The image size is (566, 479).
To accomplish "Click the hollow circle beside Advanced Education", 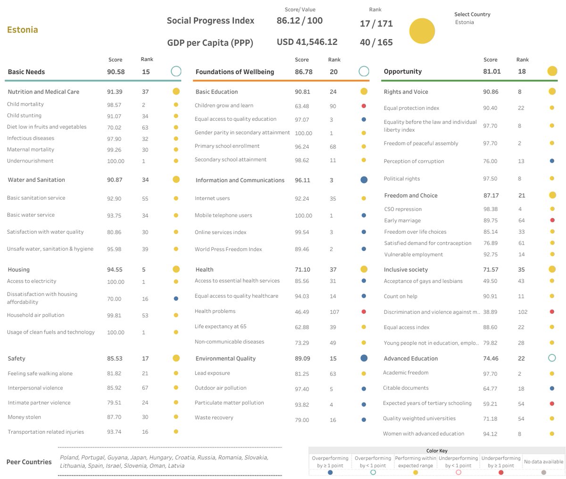I will tap(551, 358).
